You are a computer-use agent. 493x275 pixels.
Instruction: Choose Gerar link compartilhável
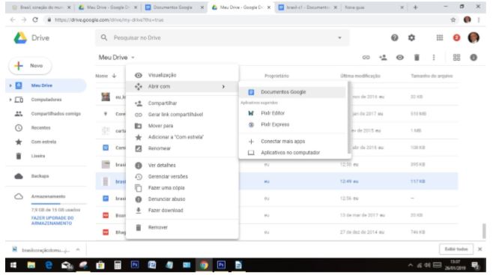pos(182,115)
